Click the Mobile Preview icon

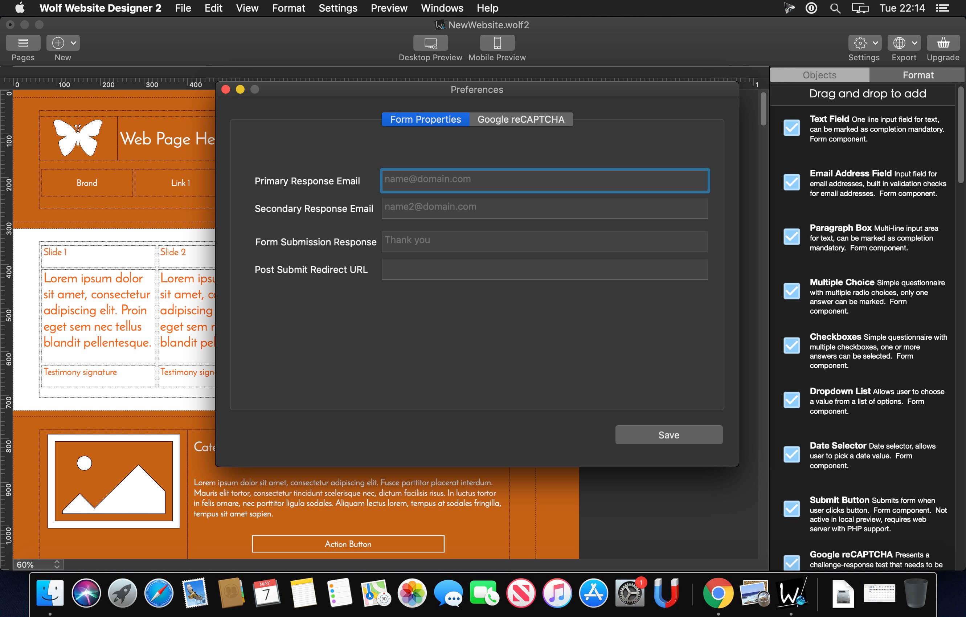pyautogui.click(x=497, y=43)
